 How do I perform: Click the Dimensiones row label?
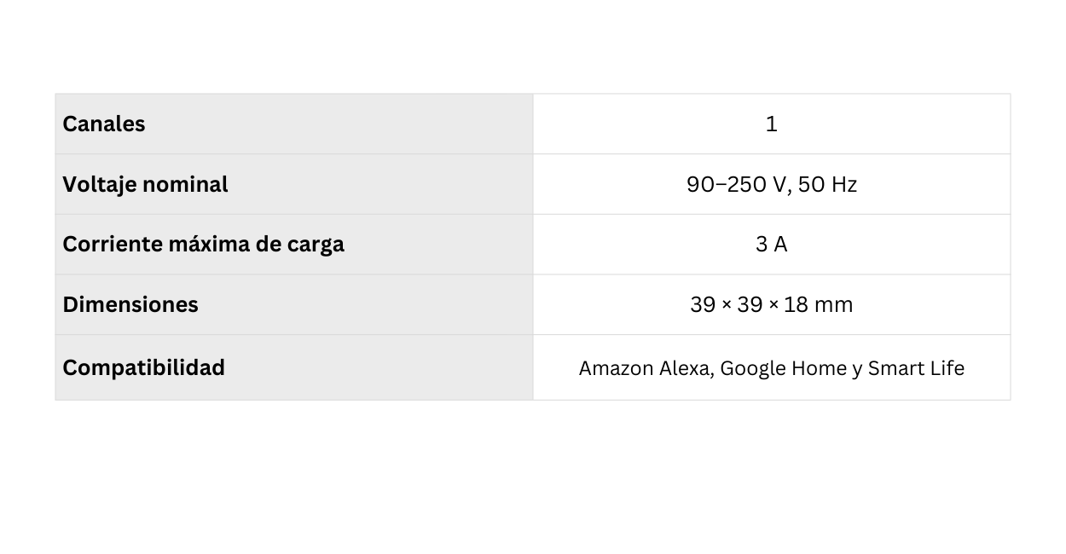pos(130,305)
